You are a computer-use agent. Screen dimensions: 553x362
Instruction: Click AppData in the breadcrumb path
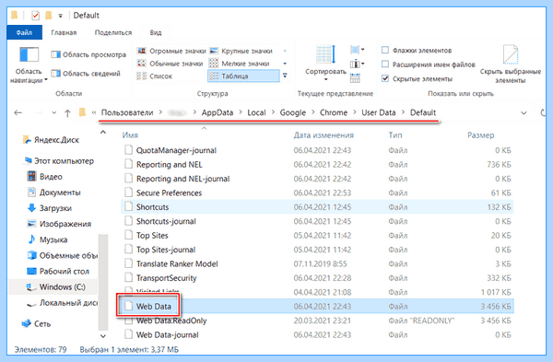218,112
